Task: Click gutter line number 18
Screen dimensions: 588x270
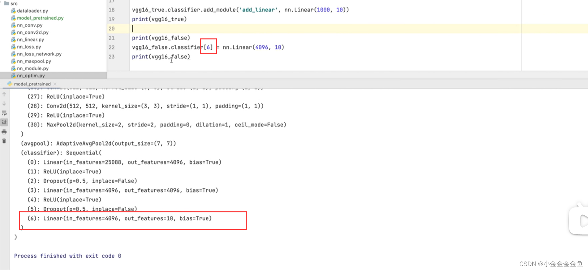Action: pyautogui.click(x=112, y=10)
